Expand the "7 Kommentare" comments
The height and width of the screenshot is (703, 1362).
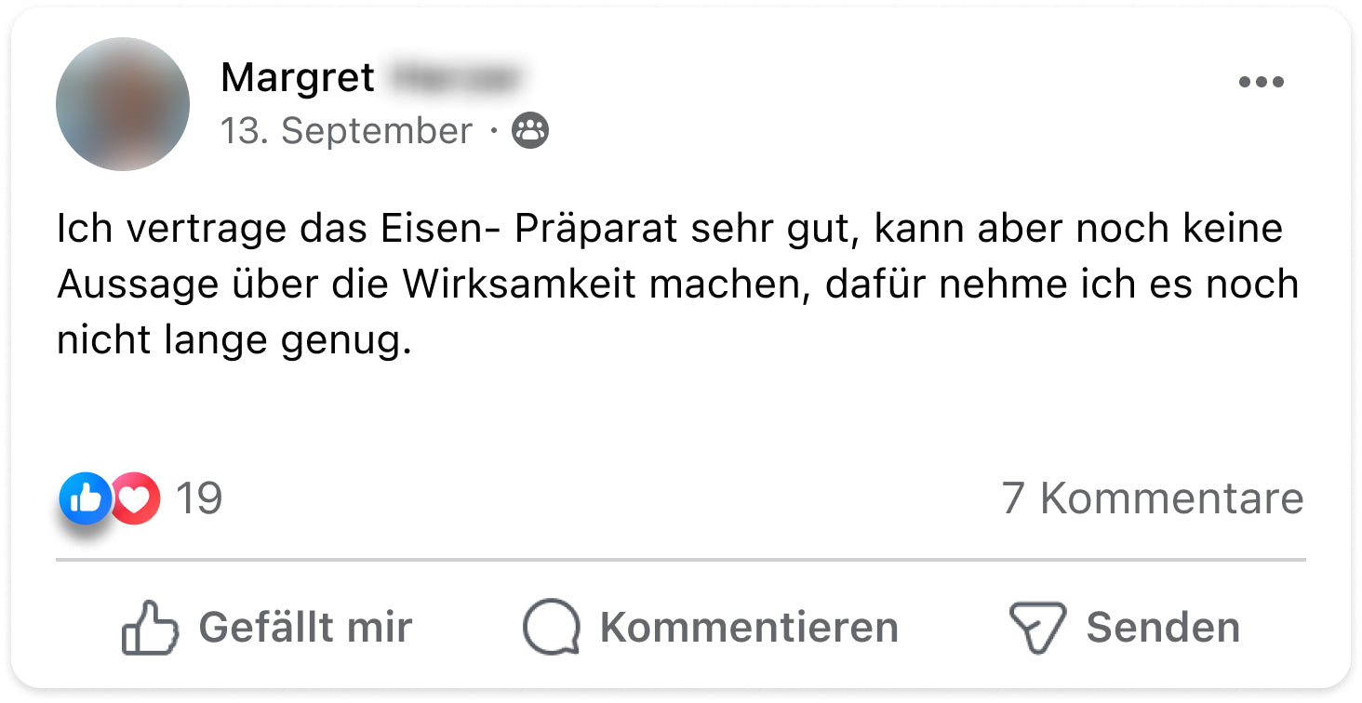tap(1153, 499)
